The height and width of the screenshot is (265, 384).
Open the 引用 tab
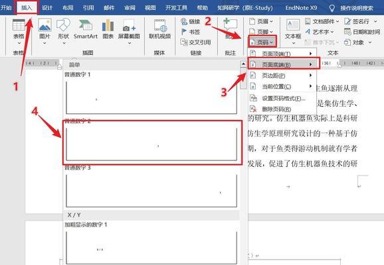tap(88, 7)
